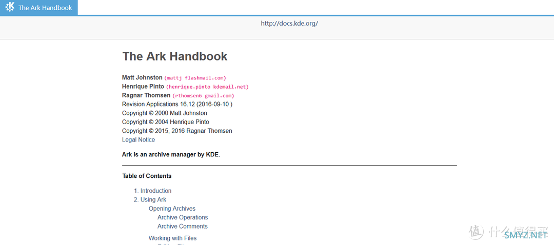Click 'Ark is an archive manager by KDE.'
Viewport: 554px width, 245px height.
[x=171, y=155]
